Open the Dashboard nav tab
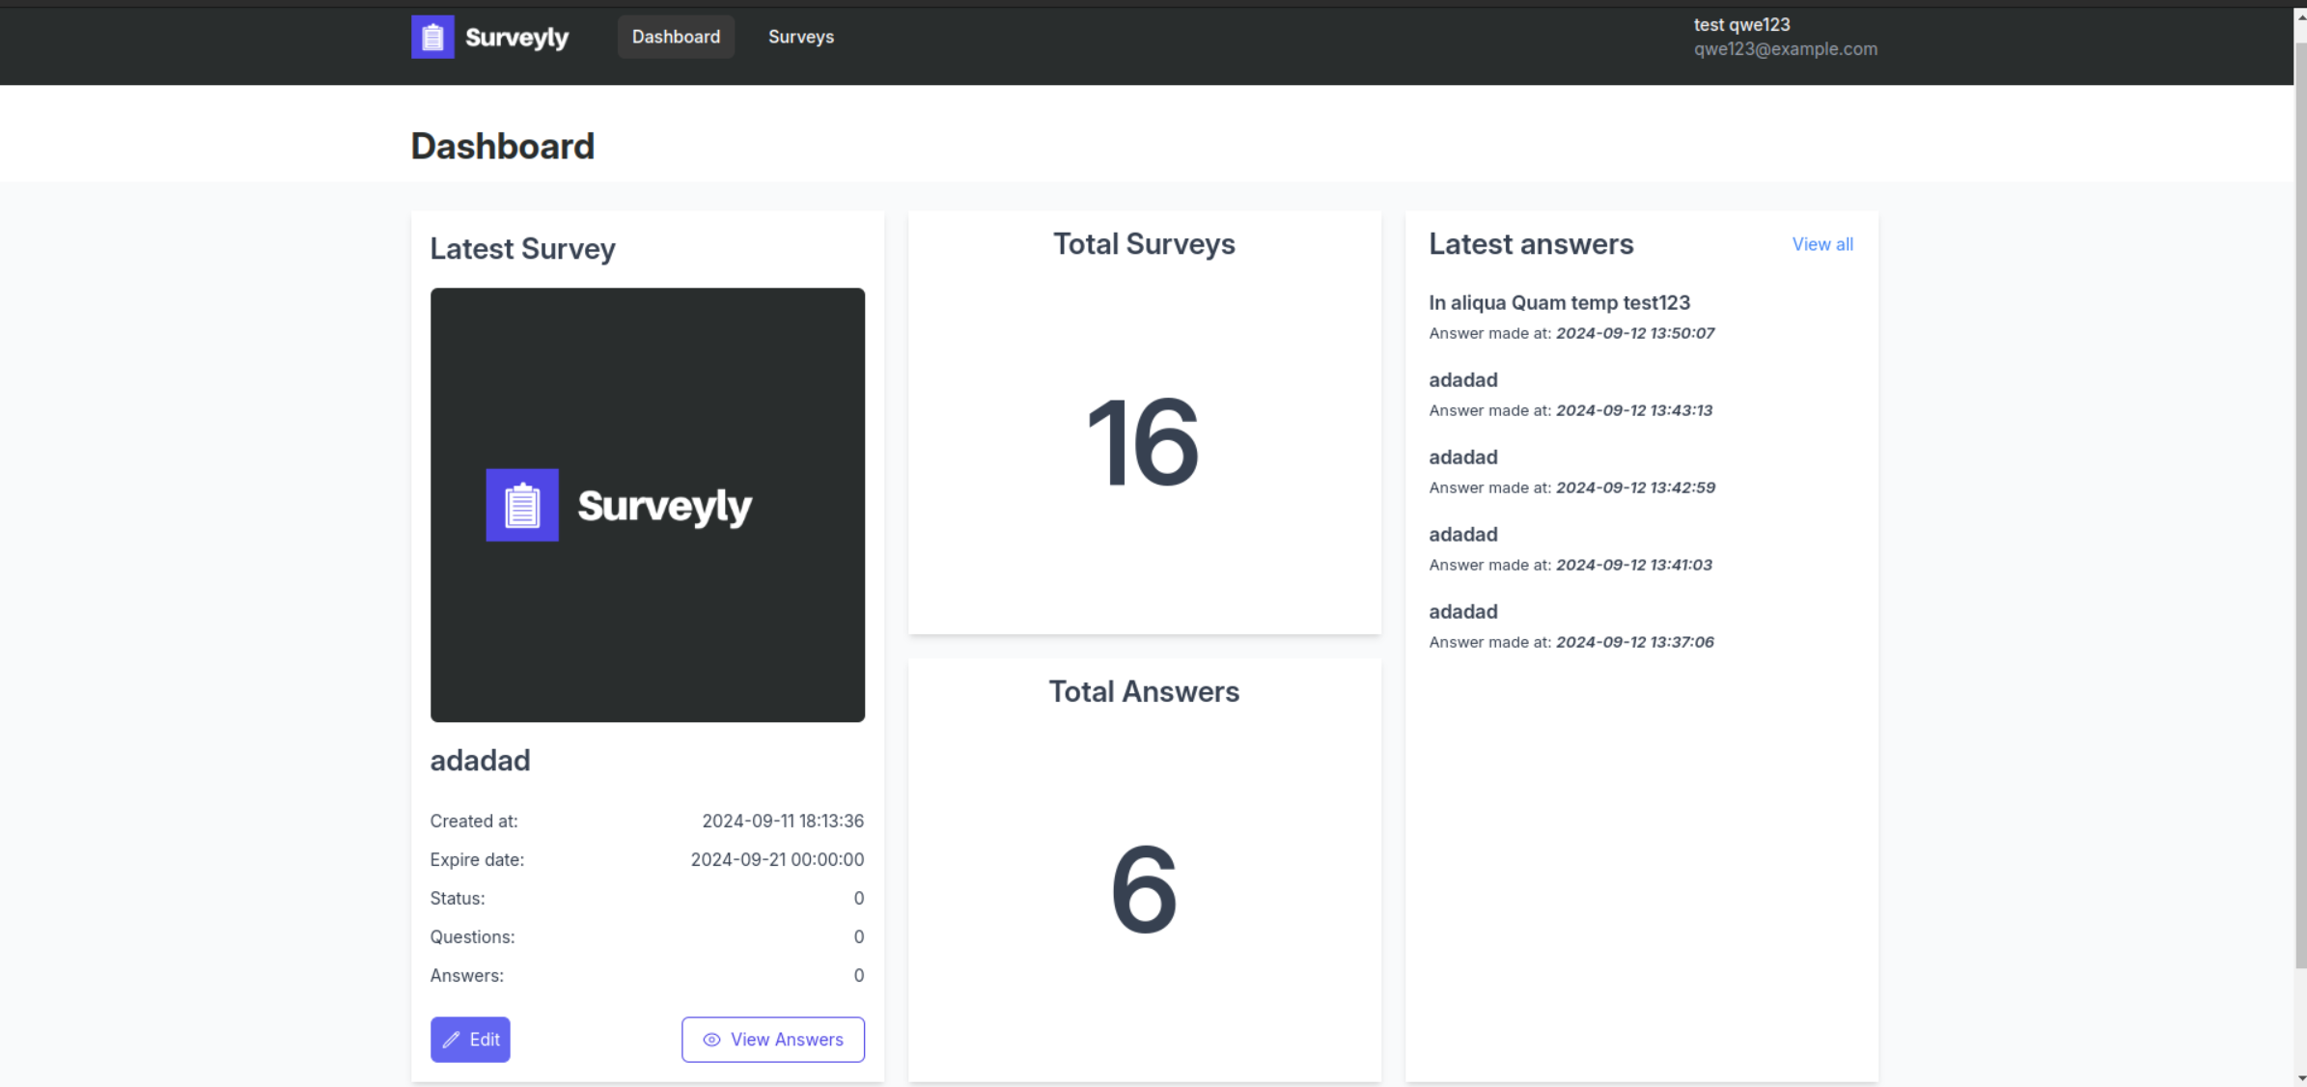This screenshot has height=1087, width=2307. 676,37
